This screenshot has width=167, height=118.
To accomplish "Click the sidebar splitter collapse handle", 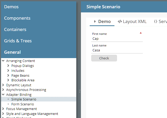I will point(80,91).
